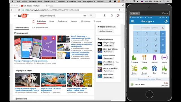
Task: Open the Chrome three-dot menu
Action: [x=123, y=10]
